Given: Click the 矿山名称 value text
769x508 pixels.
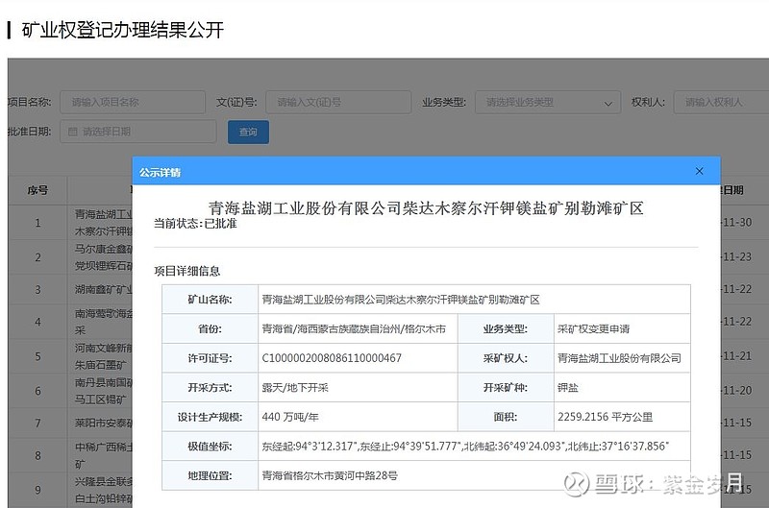Looking at the screenshot, I should click(401, 300).
